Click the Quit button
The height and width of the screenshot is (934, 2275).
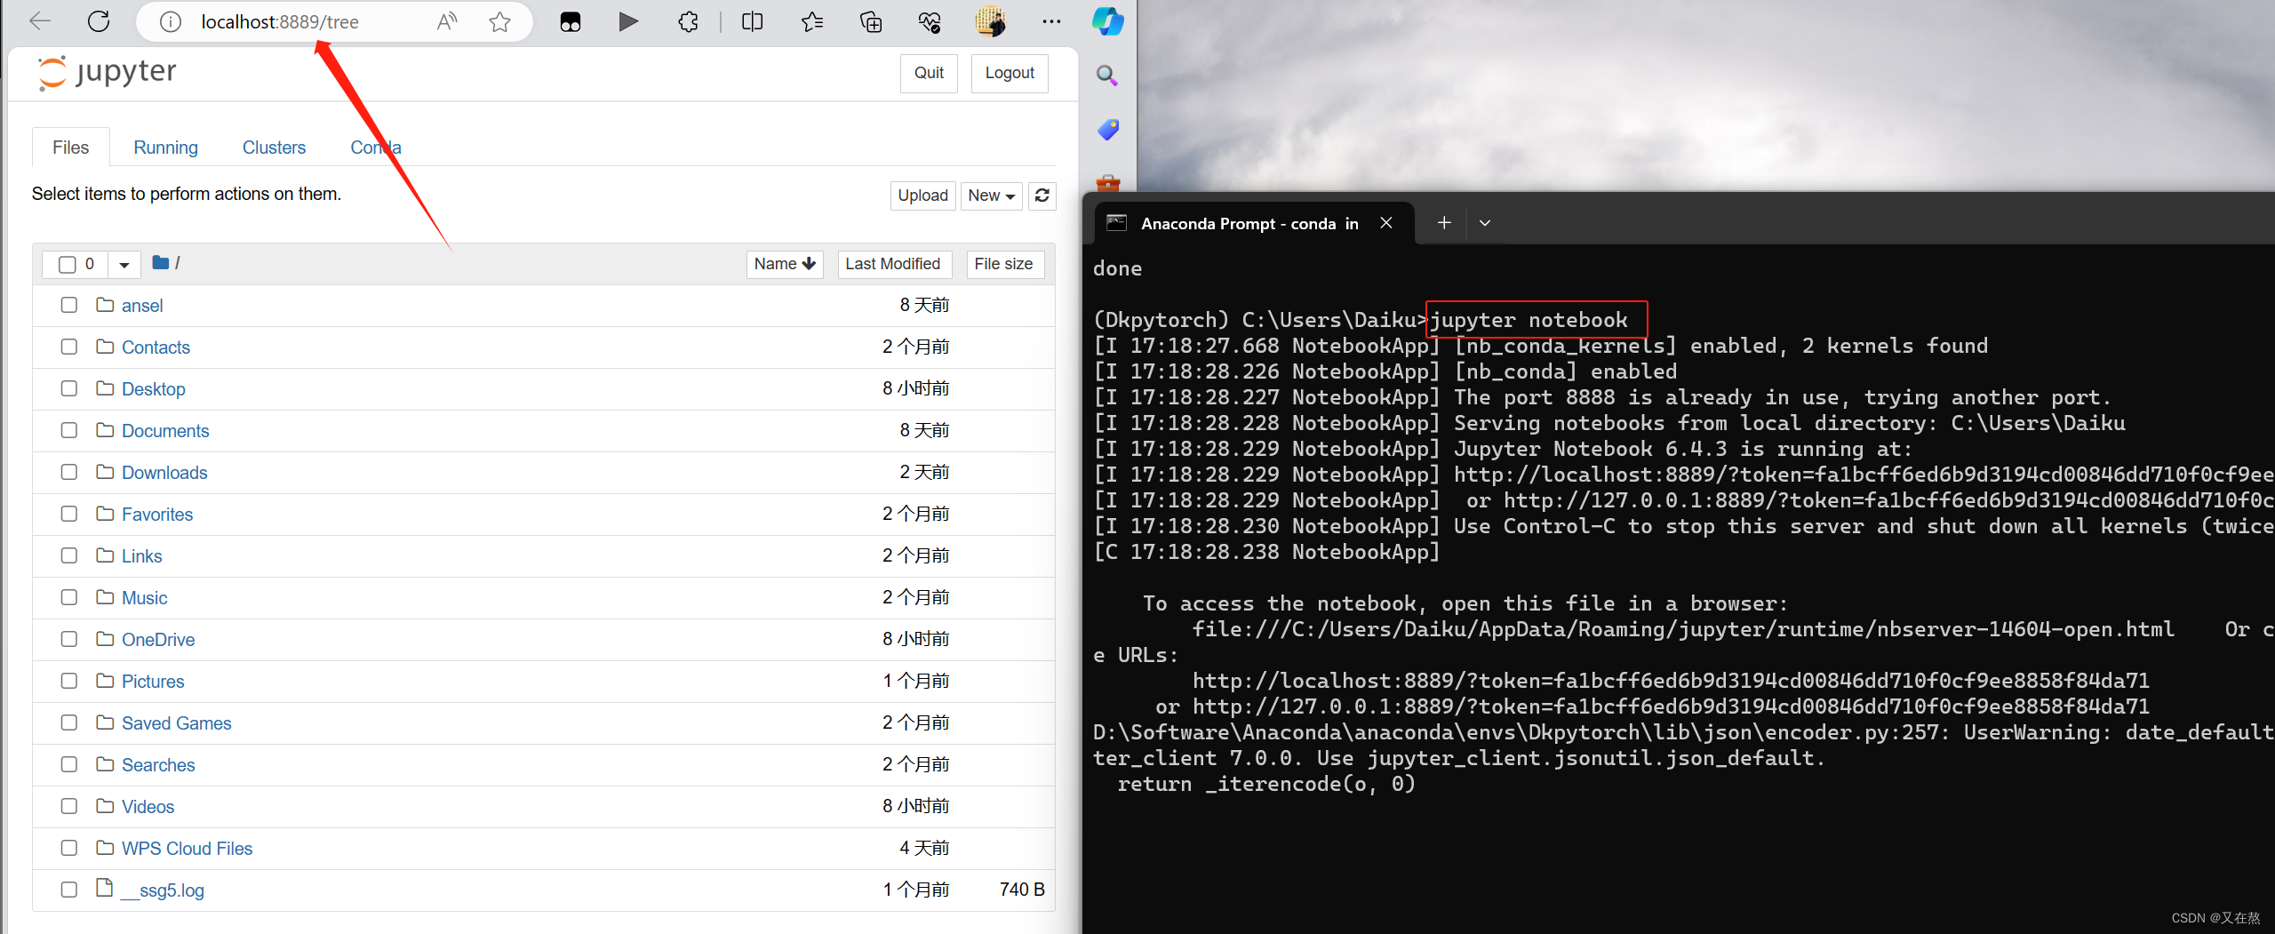[929, 73]
